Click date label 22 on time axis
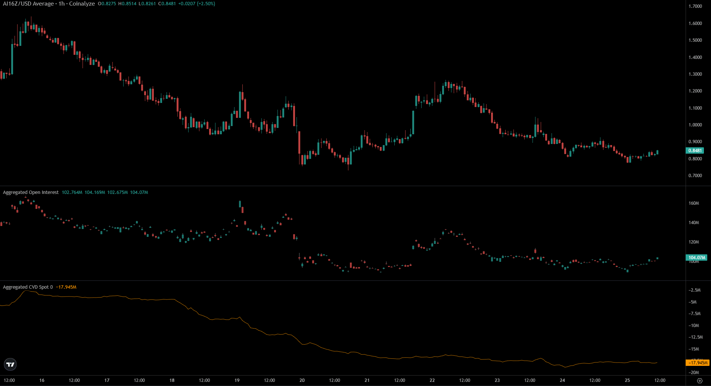711x386 pixels. [x=432, y=380]
